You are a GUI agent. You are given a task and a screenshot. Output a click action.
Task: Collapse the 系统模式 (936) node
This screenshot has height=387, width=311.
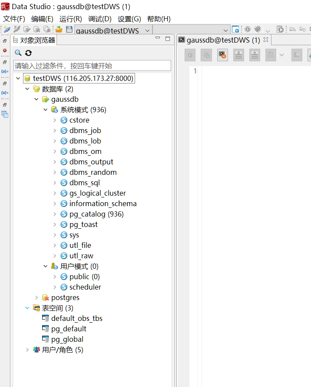tap(45, 110)
